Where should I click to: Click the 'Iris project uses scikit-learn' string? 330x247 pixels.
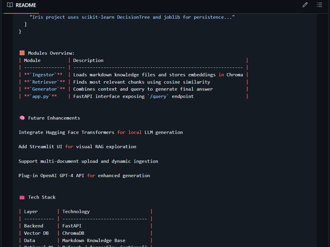(x=132, y=17)
